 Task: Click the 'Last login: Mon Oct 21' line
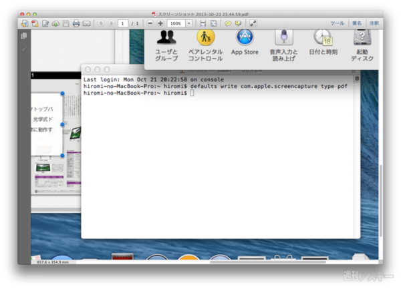tap(154, 79)
